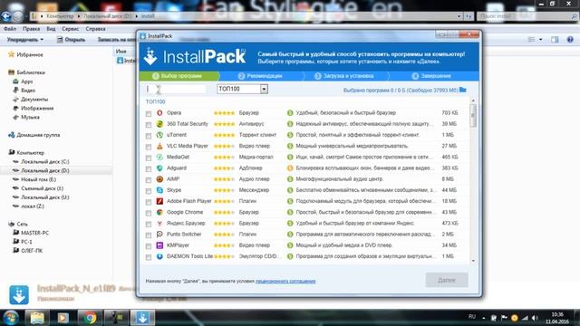Click the Opera icon in the program list

(159, 112)
